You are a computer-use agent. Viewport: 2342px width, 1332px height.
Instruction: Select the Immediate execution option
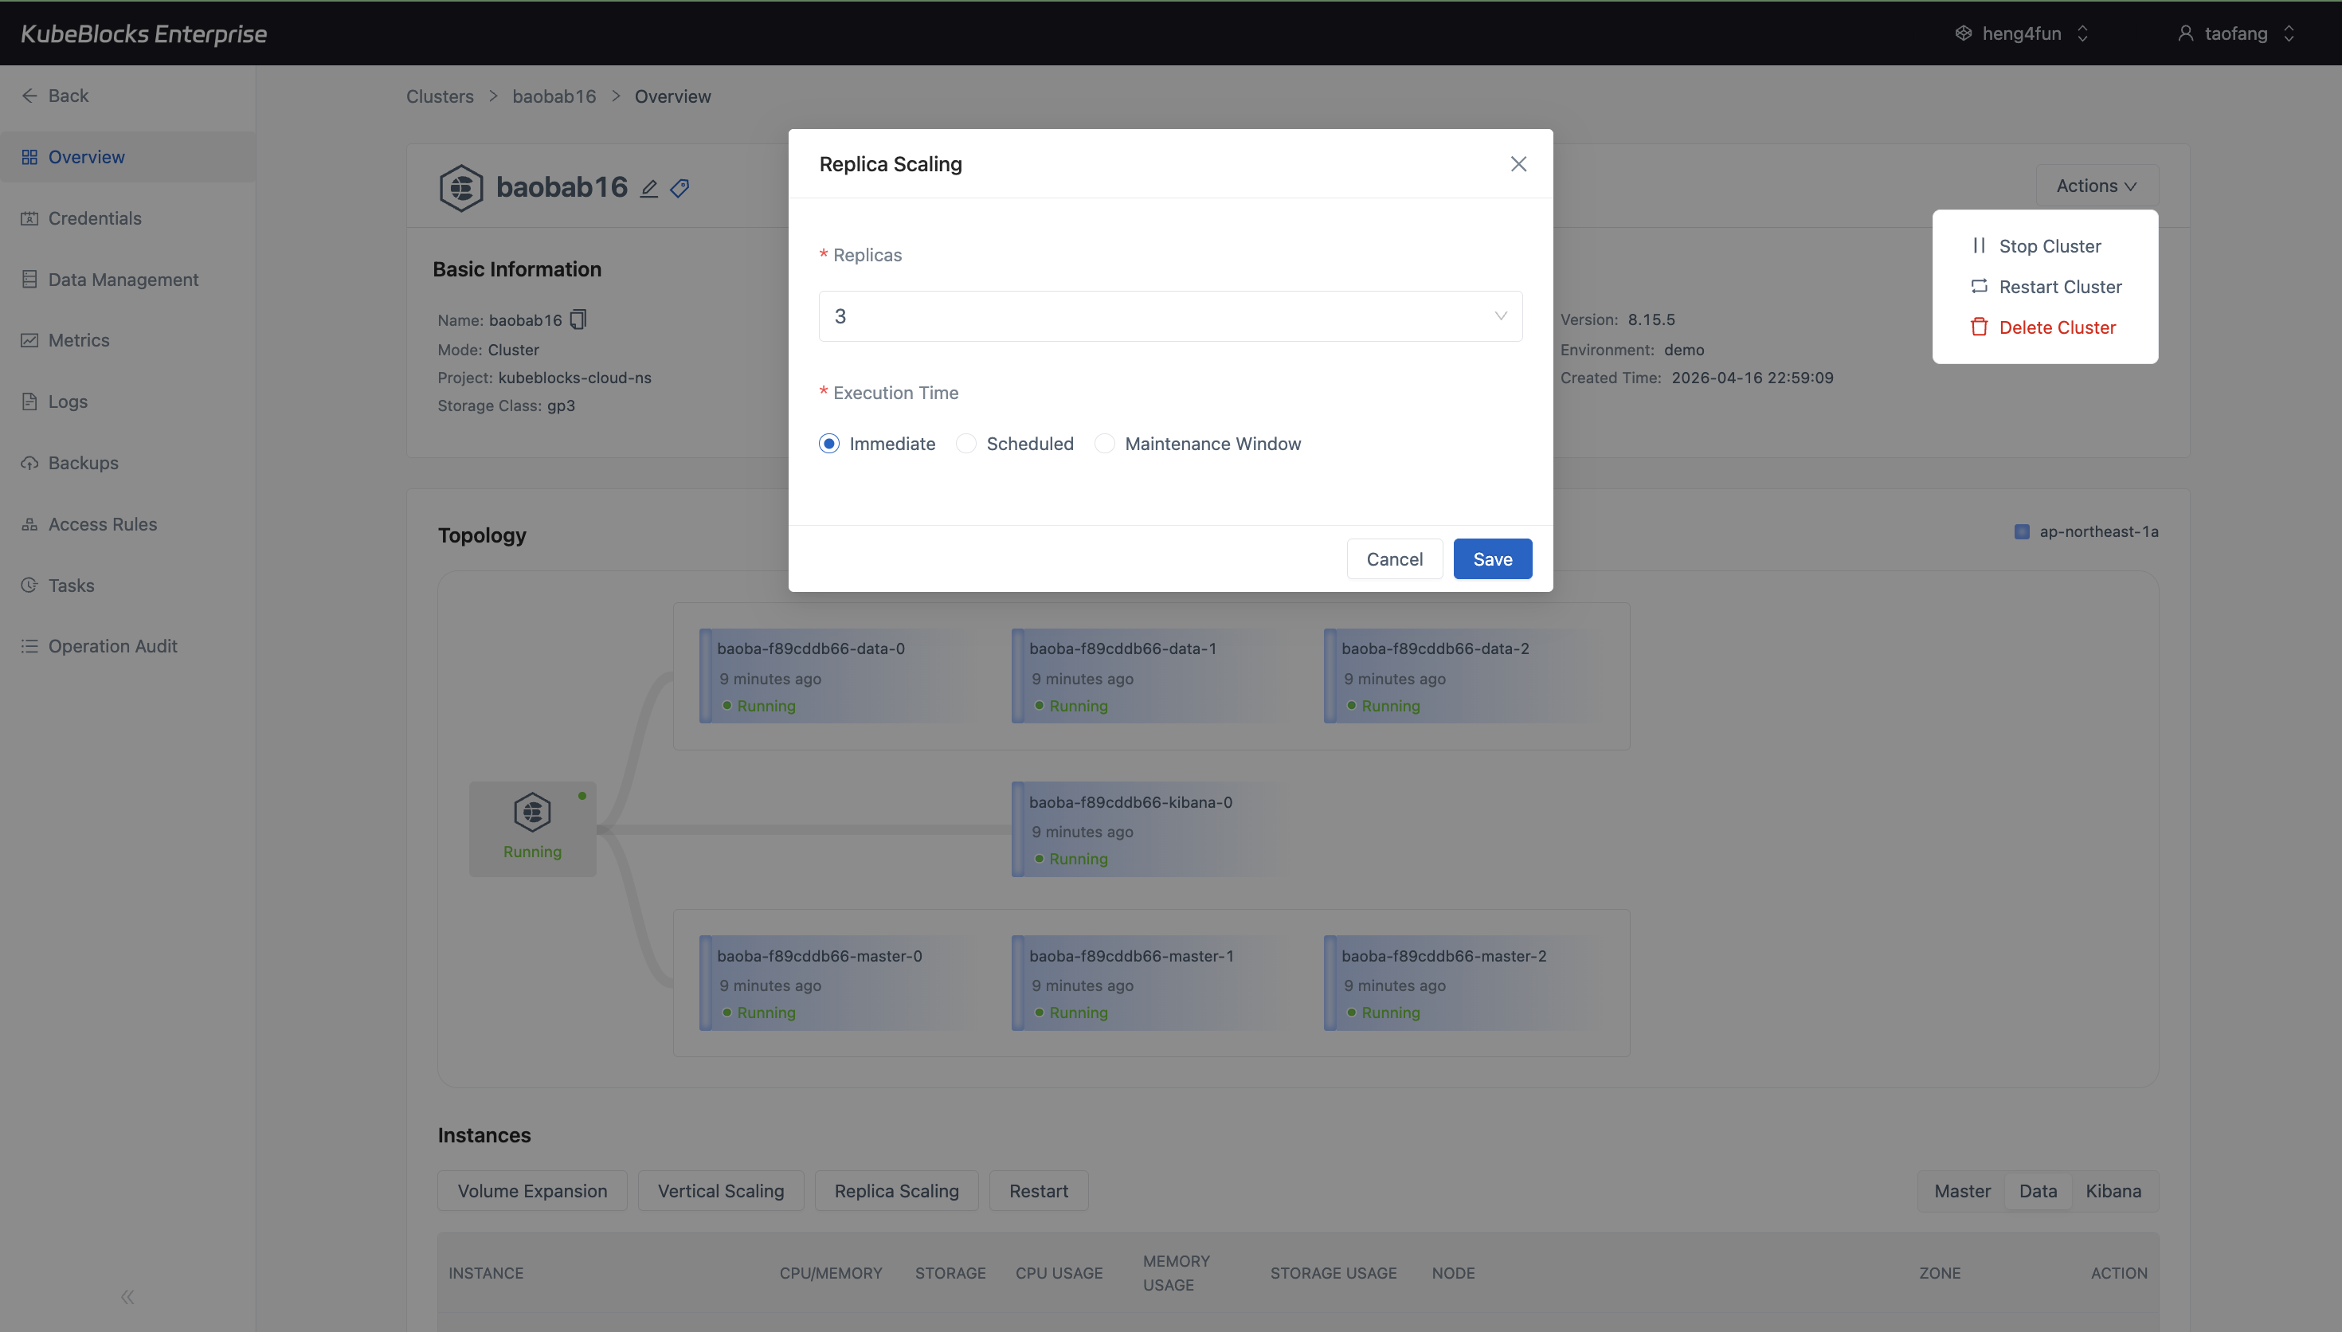828,444
